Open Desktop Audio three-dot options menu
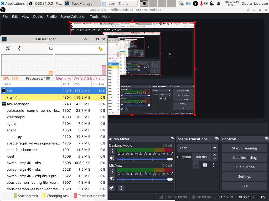Viewport: 269px width, 201px height. coord(112,151)
